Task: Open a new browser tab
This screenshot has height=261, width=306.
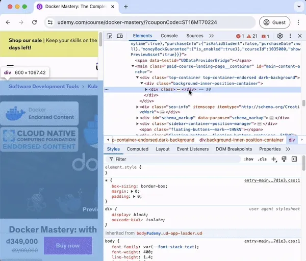Action: tap(126, 7)
